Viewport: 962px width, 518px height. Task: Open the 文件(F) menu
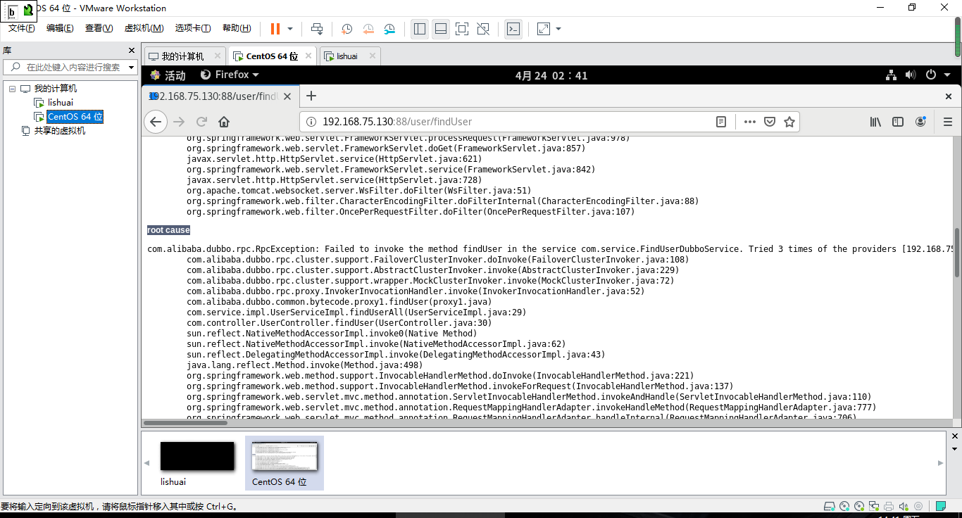pos(22,28)
